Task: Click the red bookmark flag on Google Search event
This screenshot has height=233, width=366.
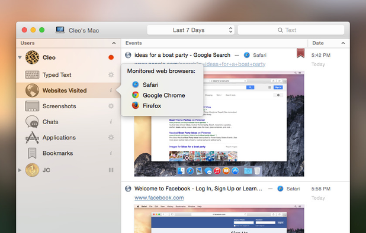Action: pos(300,53)
